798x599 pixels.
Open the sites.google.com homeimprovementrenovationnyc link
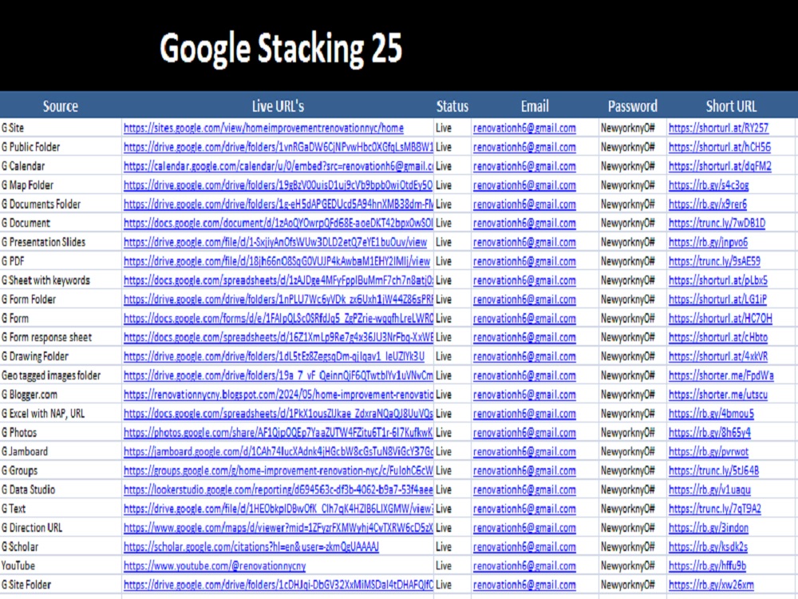(x=263, y=128)
